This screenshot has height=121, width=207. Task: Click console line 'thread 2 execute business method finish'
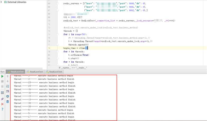44,79
